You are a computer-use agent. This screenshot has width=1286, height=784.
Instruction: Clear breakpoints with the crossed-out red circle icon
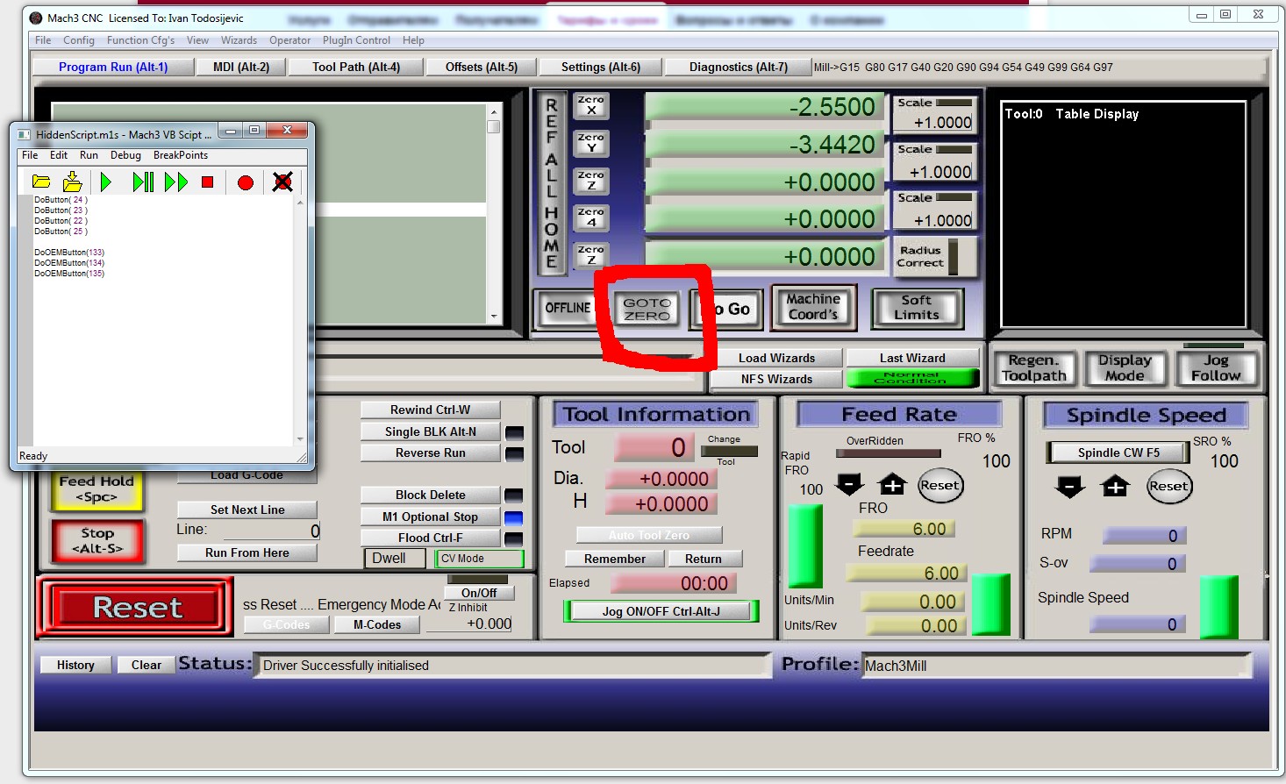pos(282,182)
